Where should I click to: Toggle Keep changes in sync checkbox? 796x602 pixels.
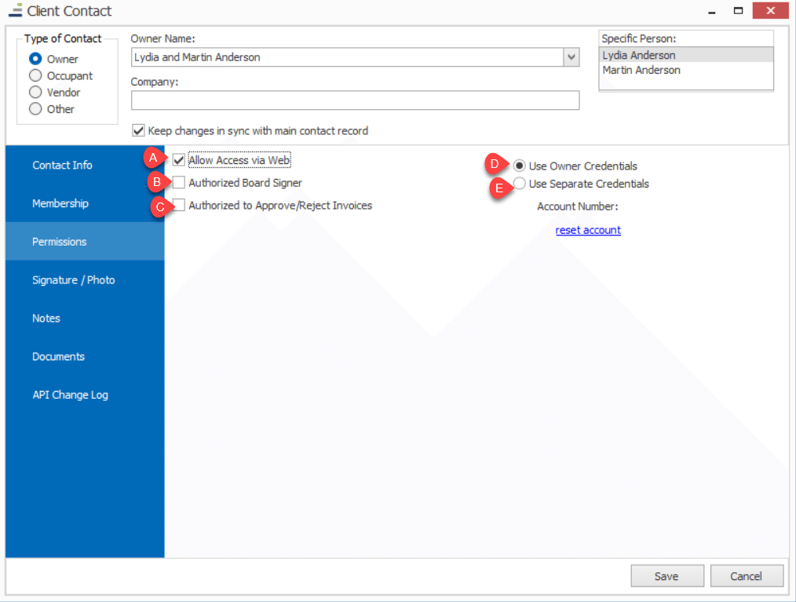[138, 130]
